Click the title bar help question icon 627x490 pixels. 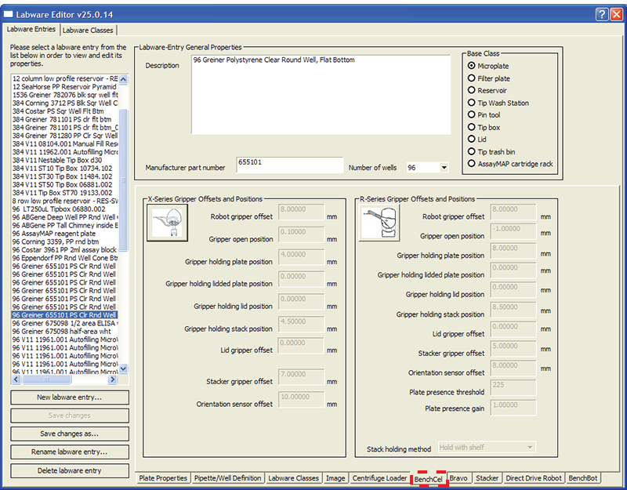coord(601,13)
